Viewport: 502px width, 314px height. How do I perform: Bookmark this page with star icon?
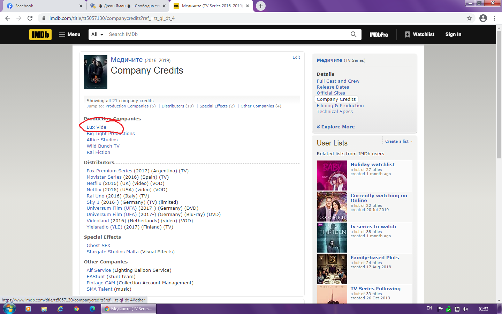[469, 18]
